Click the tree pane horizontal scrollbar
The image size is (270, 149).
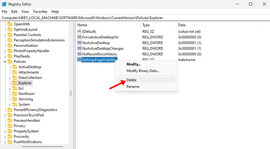tap(42, 147)
